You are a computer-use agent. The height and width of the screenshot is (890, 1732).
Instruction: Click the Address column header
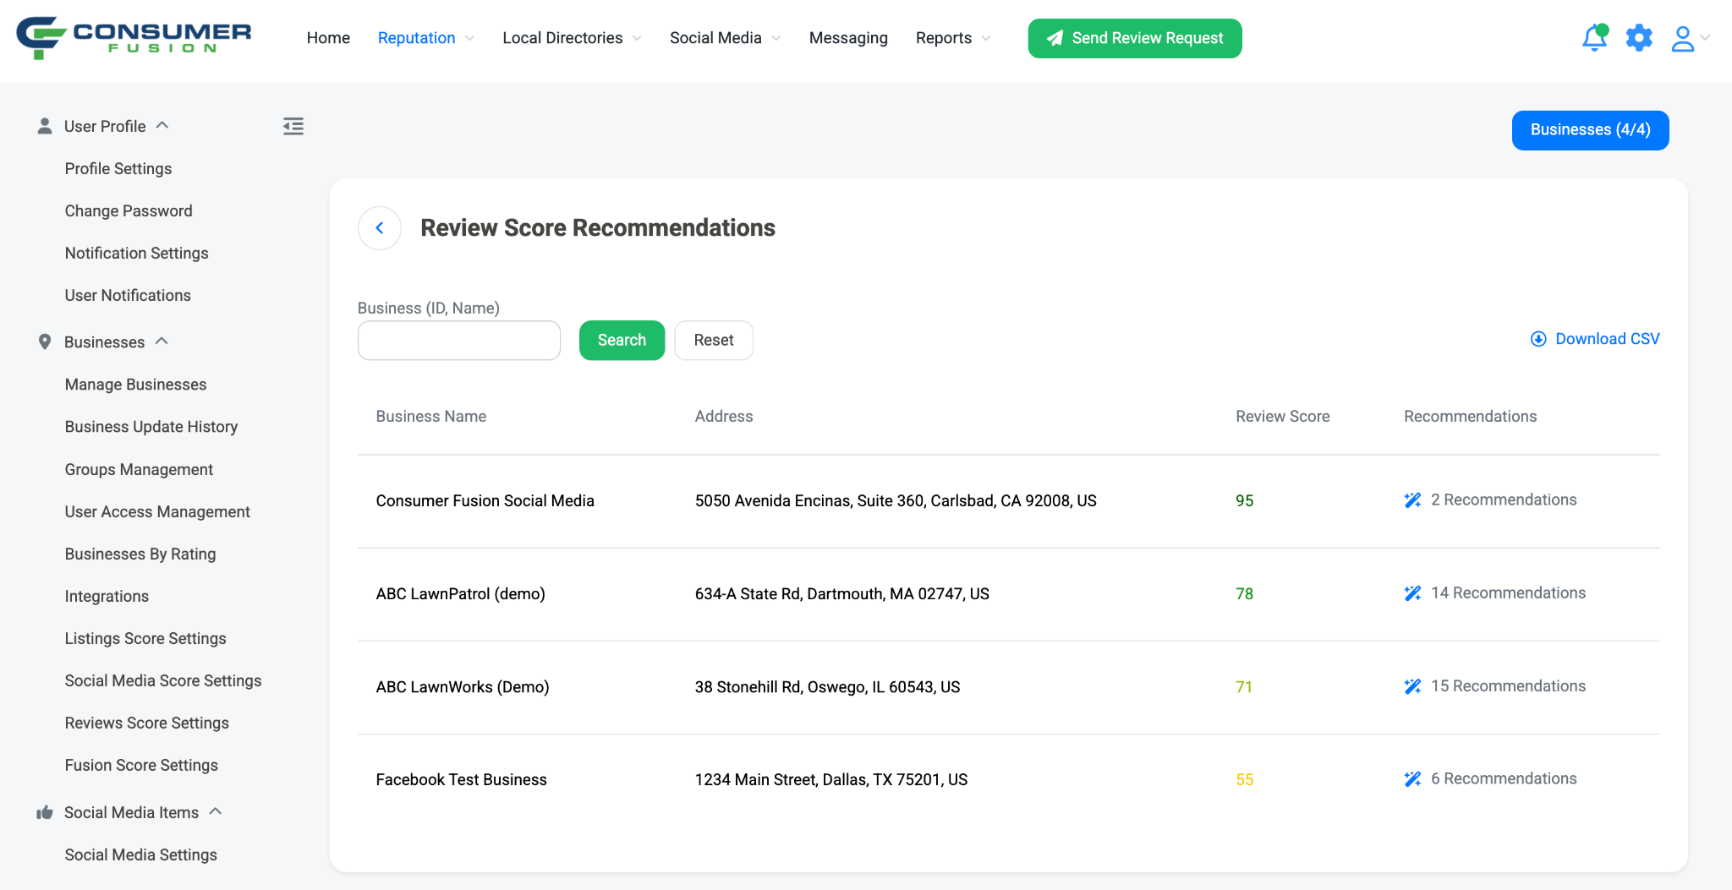724,416
